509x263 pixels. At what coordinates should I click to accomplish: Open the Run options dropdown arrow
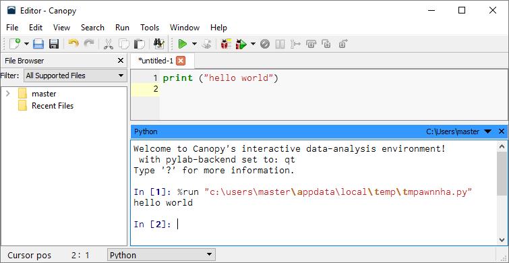(194, 44)
